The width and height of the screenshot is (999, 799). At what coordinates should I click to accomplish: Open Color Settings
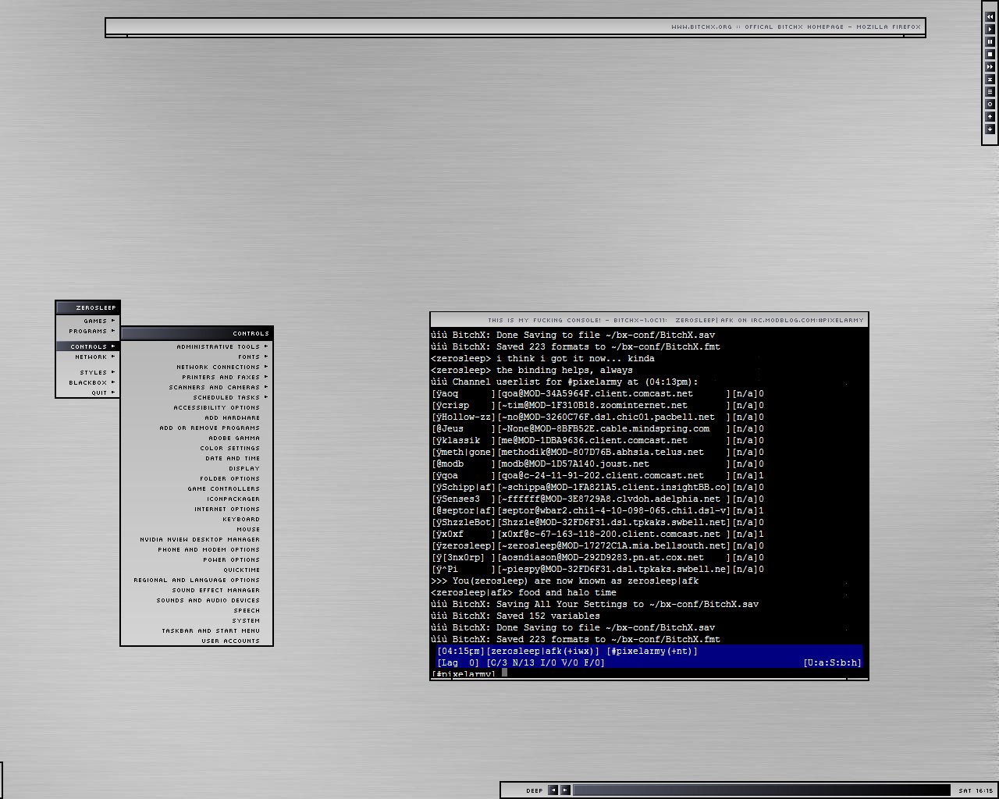[x=196, y=448]
